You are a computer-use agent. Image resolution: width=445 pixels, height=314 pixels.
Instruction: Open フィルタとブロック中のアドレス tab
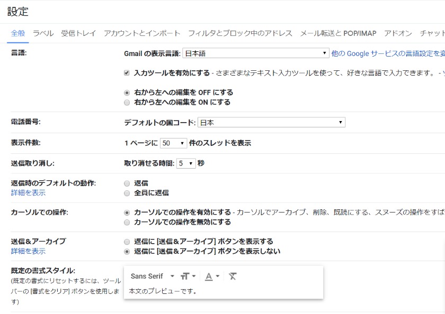[x=240, y=33]
